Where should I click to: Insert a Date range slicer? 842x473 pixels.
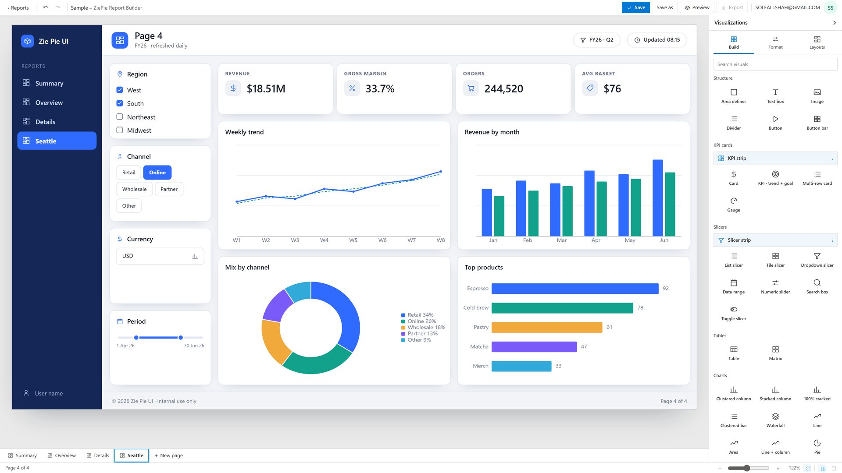coord(733,286)
